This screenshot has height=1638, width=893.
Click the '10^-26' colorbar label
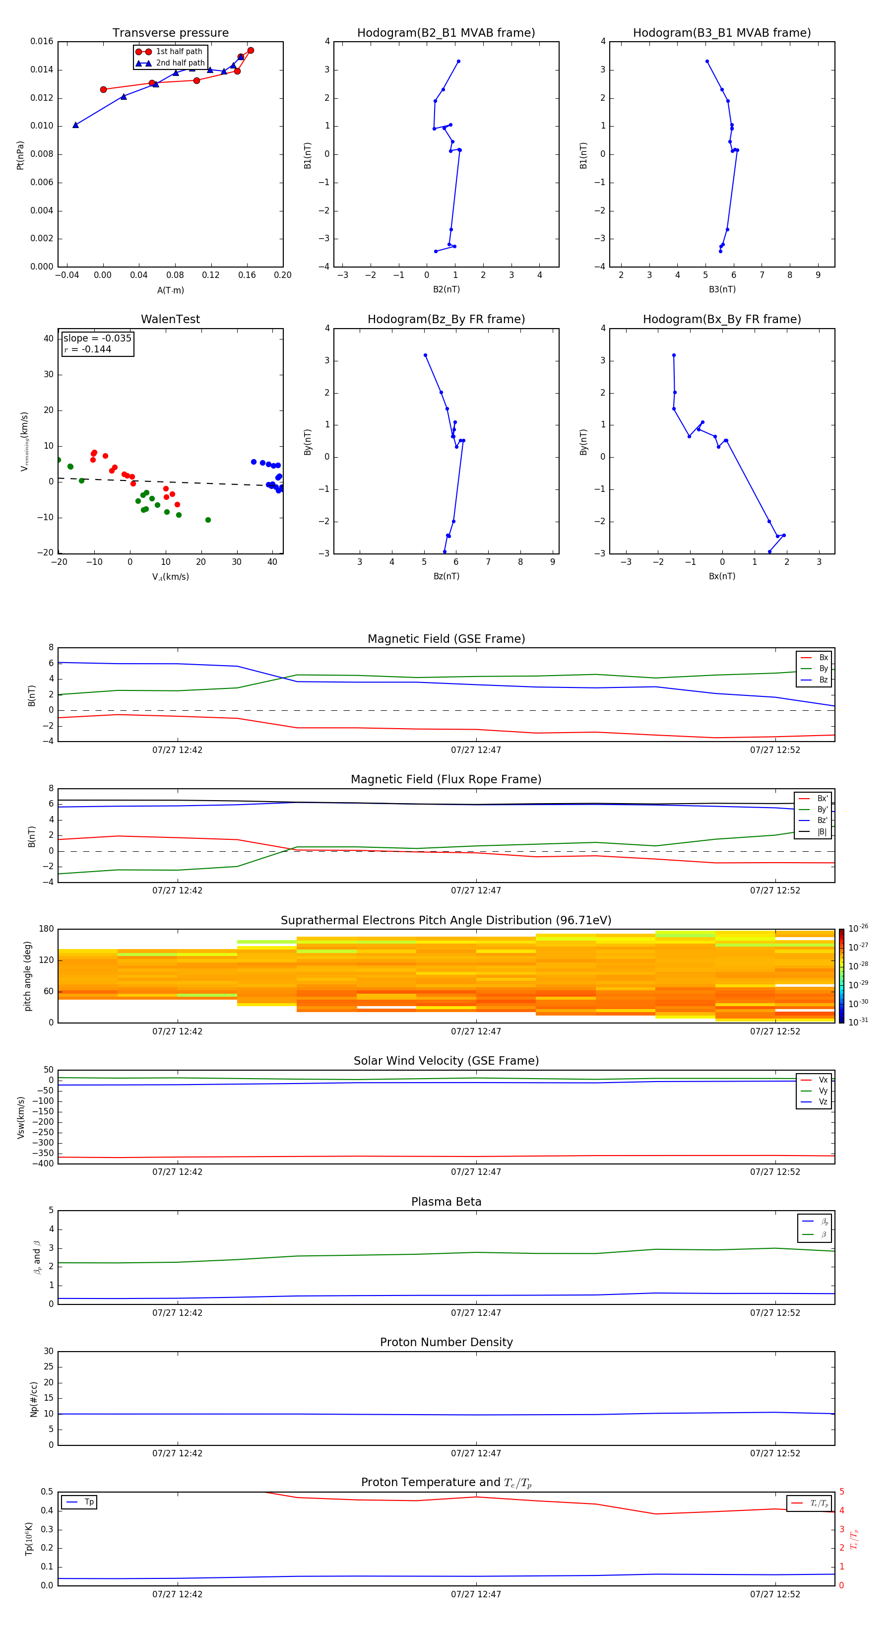tap(858, 928)
